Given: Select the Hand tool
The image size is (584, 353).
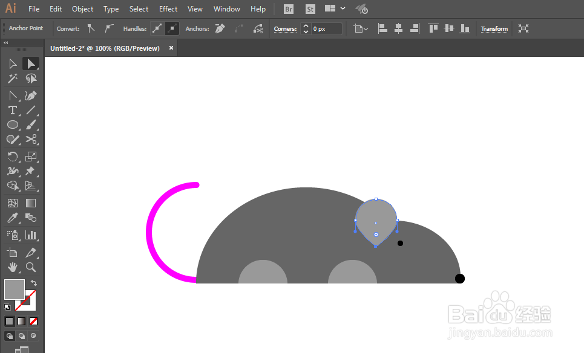Looking at the screenshot, I should coord(13,267).
